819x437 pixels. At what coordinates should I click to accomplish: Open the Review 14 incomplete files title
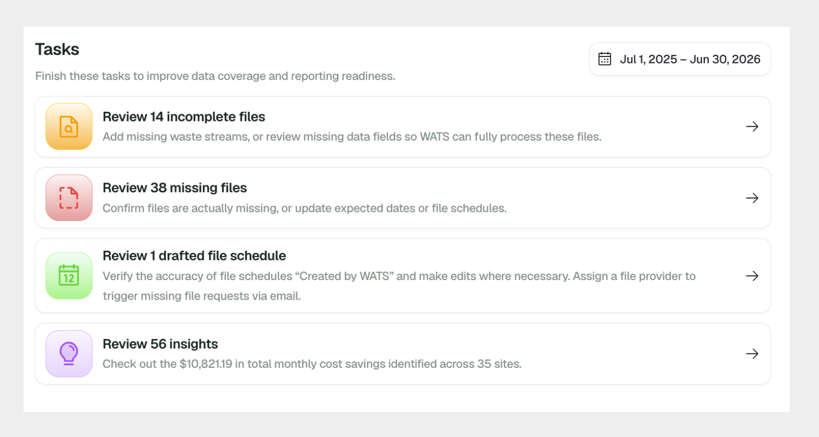pos(184,117)
